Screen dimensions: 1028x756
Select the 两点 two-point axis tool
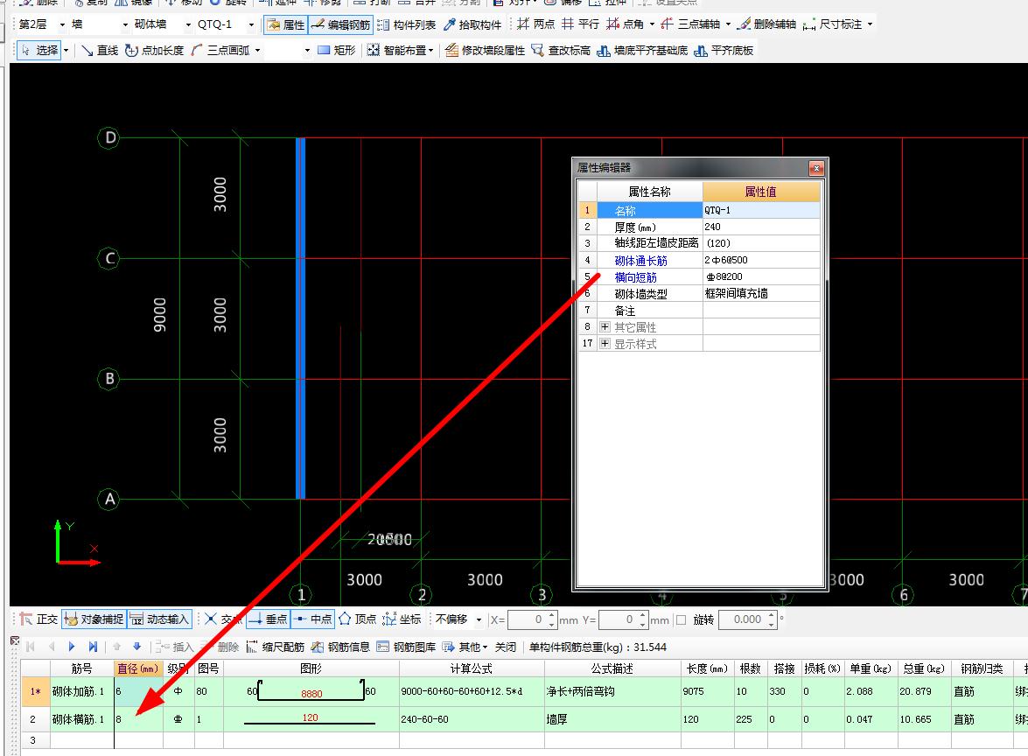[535, 24]
